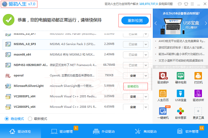Open the 一键装机 tool icon
The image size is (208, 138).
163,111
